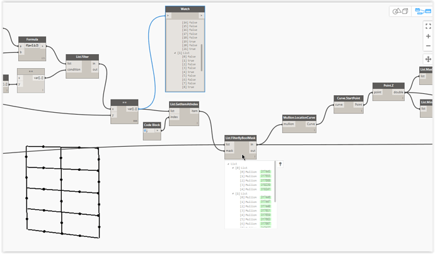Click List.Filter 'condition' input port
This screenshot has width=435, height=254.
74,69
